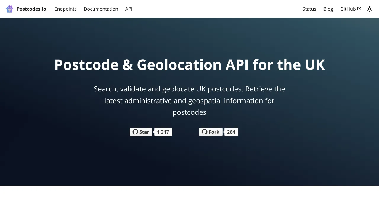379x213 pixels.
Task: Click the external link icon beside GitHub
Action: click(x=359, y=9)
